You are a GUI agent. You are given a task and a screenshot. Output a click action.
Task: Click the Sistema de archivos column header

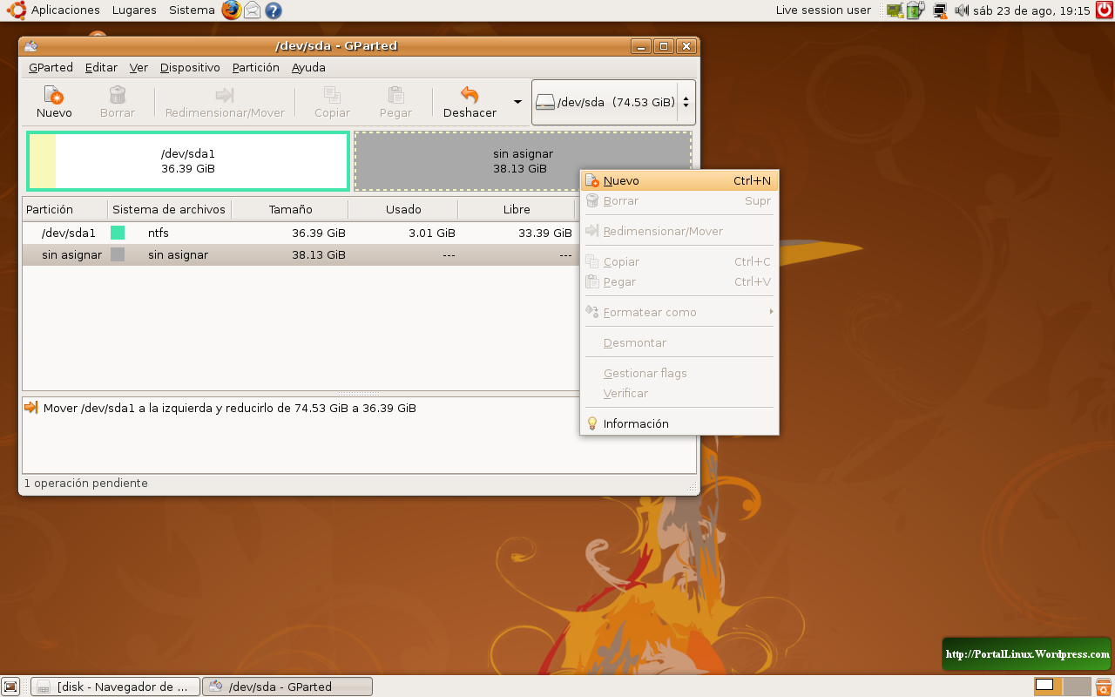[x=169, y=210]
